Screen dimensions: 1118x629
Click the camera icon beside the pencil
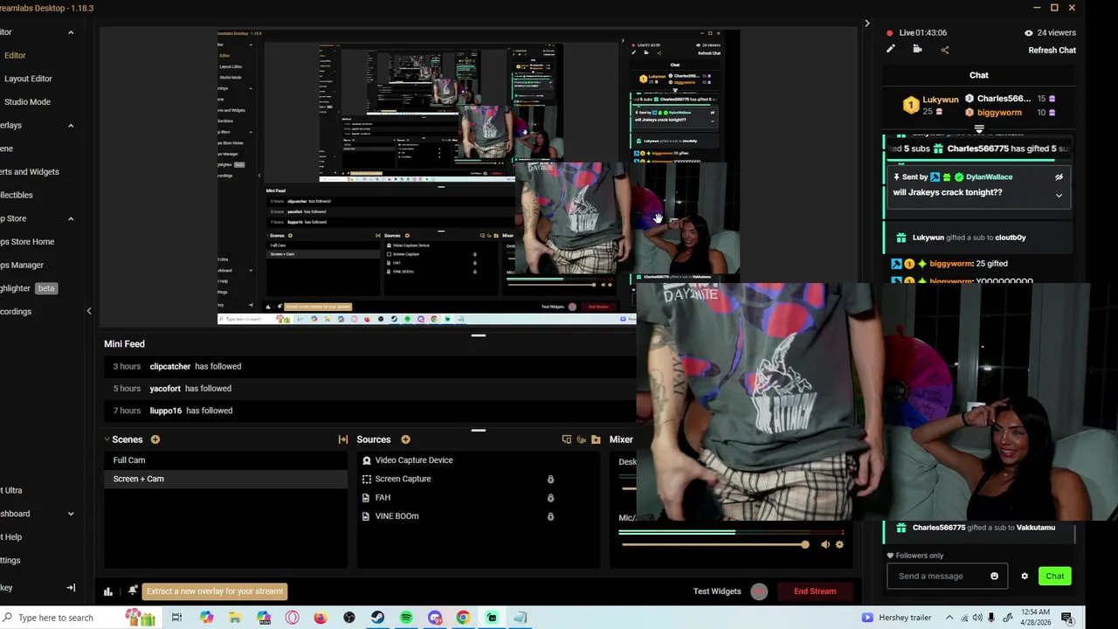917,50
